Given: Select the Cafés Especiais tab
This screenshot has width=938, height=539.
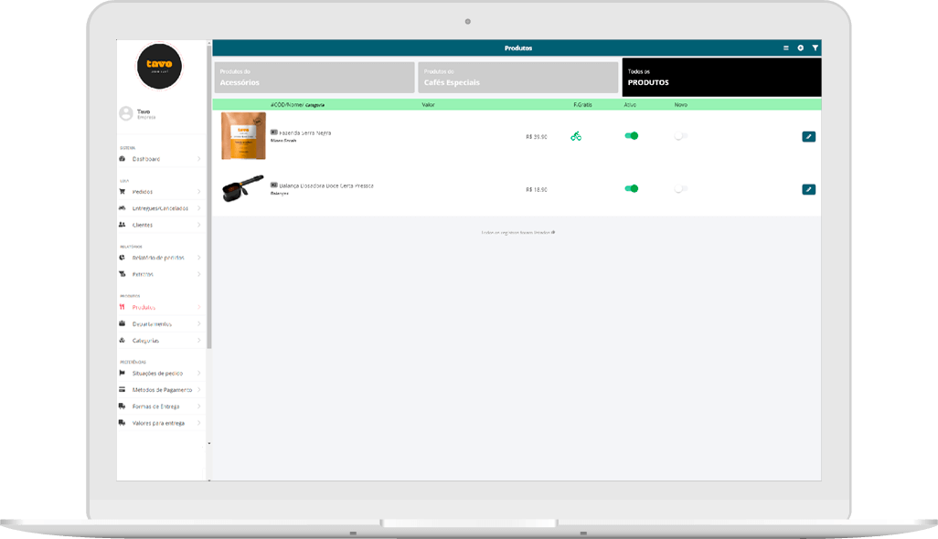Looking at the screenshot, I should tap(518, 78).
